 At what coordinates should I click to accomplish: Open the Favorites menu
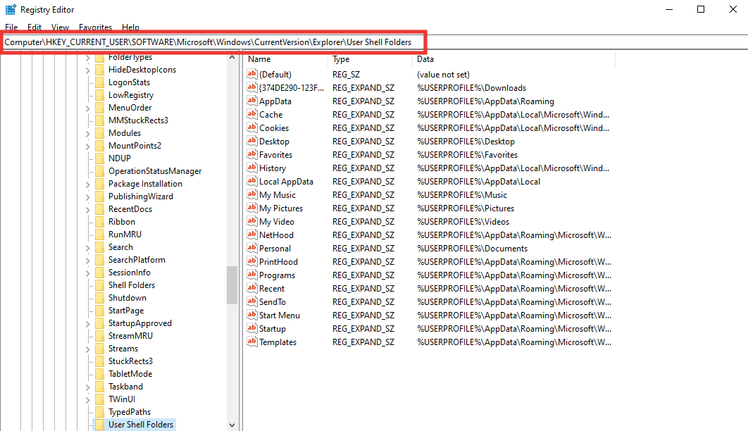pyautogui.click(x=95, y=27)
